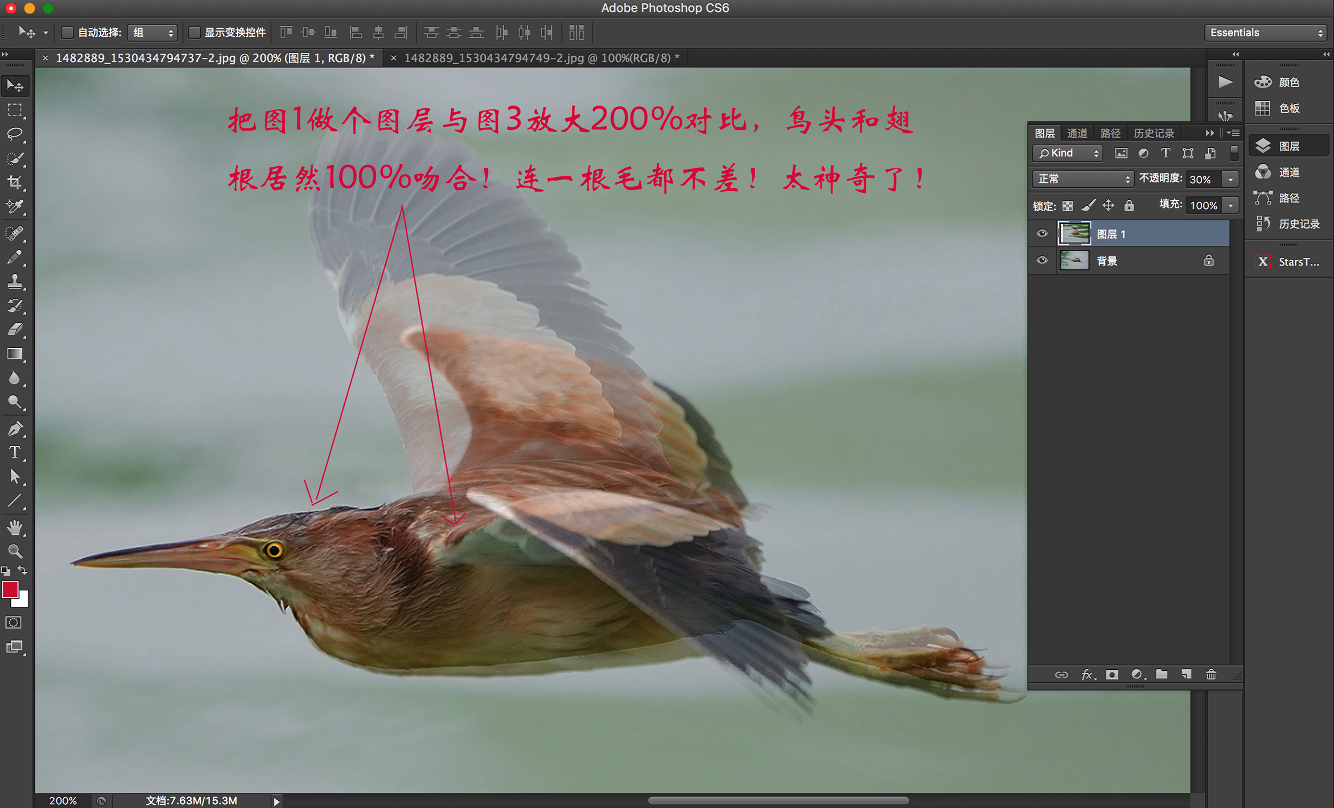Select the Dodge tool

pyautogui.click(x=15, y=402)
